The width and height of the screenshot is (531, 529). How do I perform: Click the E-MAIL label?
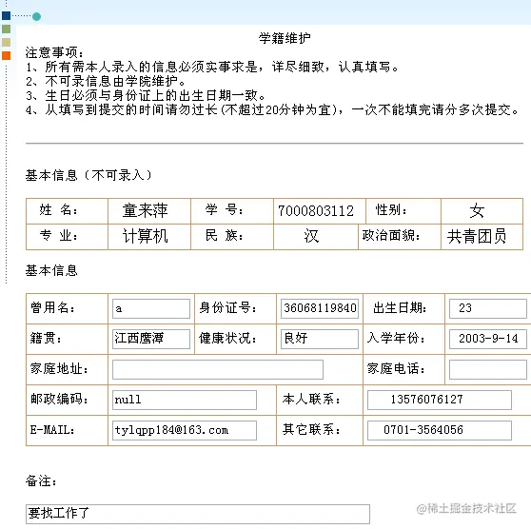(52, 430)
